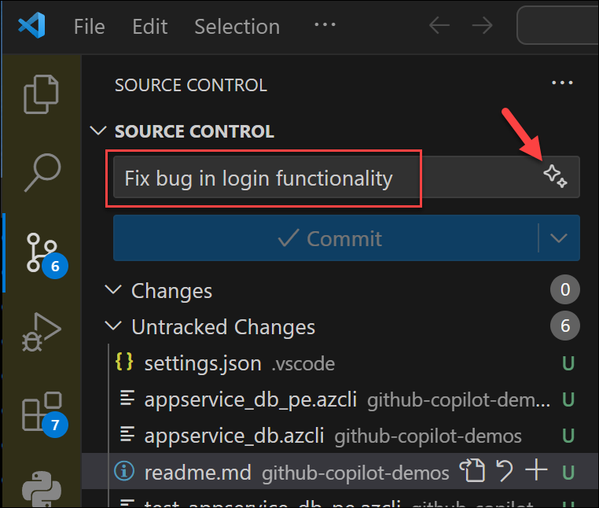This screenshot has width=599, height=508.
Task: Collapse the Changes group
Action: 113,289
